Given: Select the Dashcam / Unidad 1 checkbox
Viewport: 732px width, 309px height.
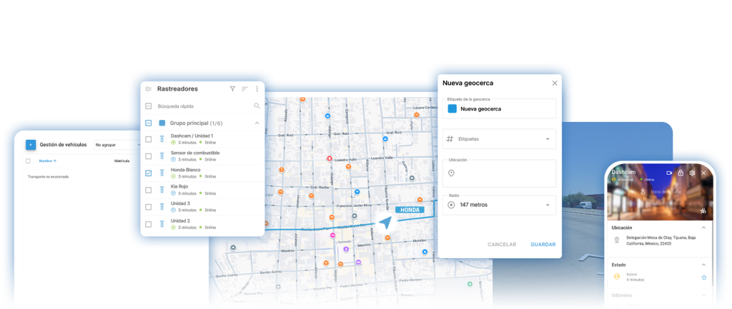Looking at the screenshot, I should pyautogui.click(x=148, y=139).
